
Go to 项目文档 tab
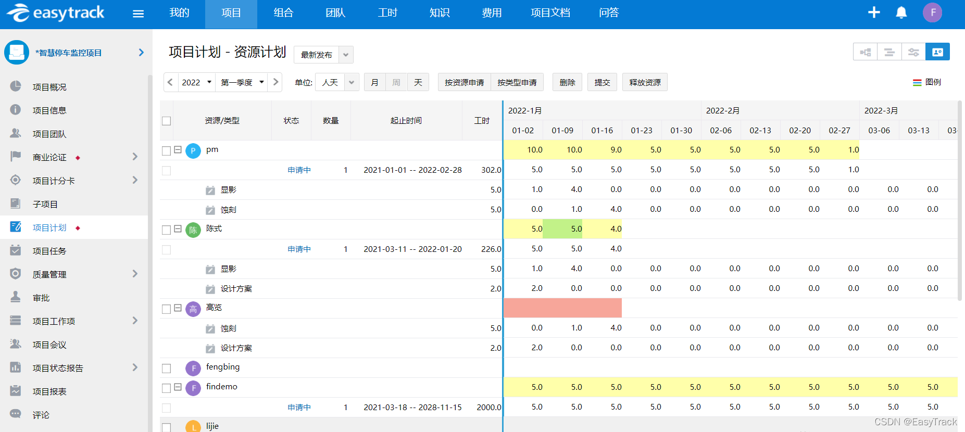(550, 13)
